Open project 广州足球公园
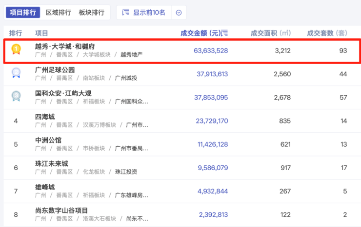Screen dimensions: 361x227 [x=55, y=70]
